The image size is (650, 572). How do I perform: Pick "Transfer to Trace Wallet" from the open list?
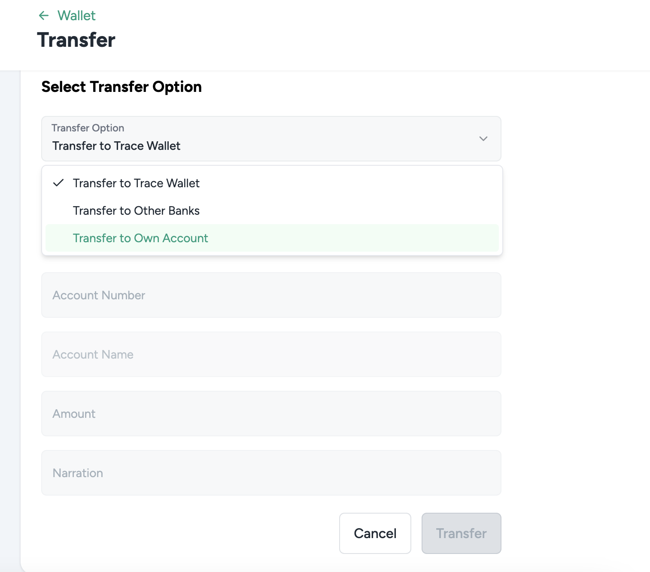(x=136, y=183)
